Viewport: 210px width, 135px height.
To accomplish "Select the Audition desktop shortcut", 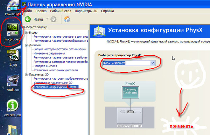I will pyautogui.click(x=13, y=83).
